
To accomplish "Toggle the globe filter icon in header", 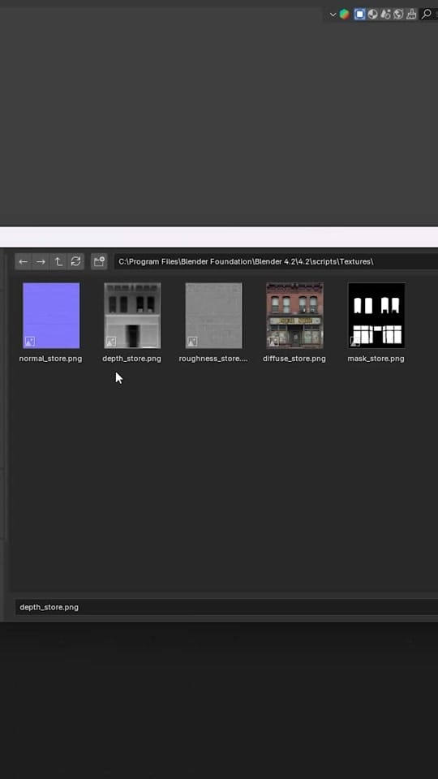I will click(398, 15).
